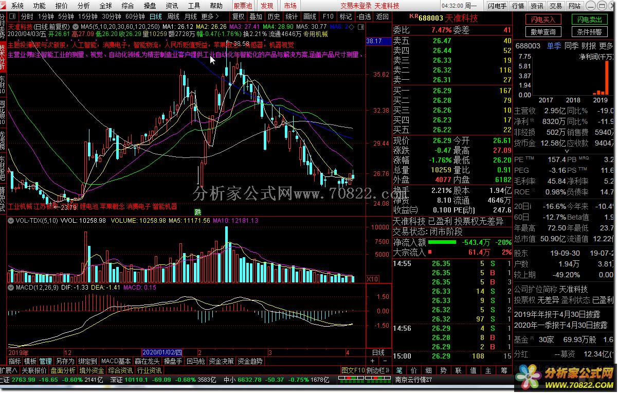Click the 交易未登录 login link
Screen dimensions: 618x393
tap(356, 6)
